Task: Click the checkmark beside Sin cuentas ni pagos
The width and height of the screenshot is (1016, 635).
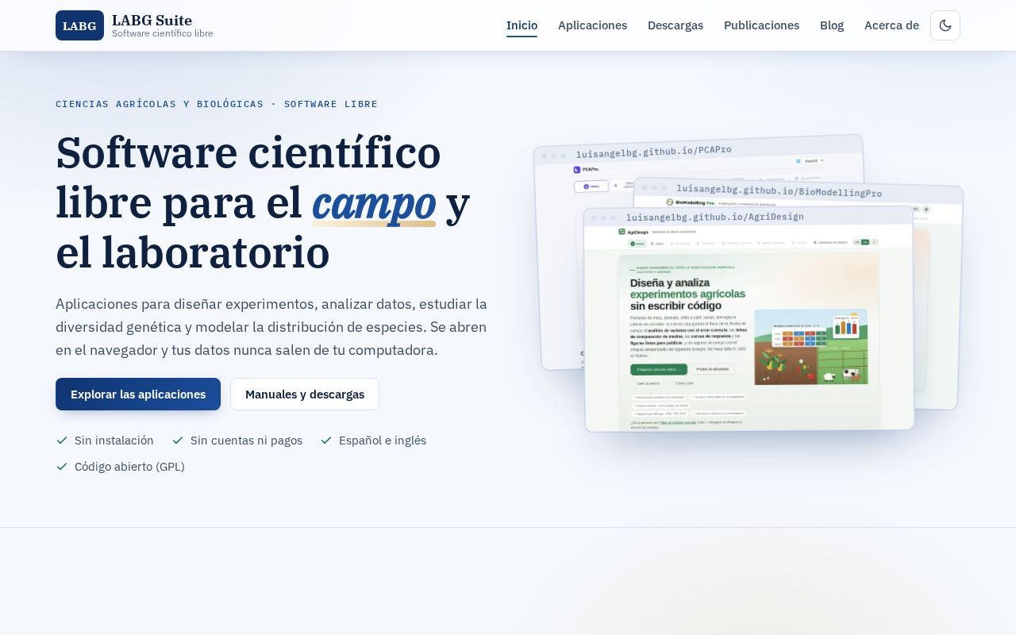Action: point(178,441)
